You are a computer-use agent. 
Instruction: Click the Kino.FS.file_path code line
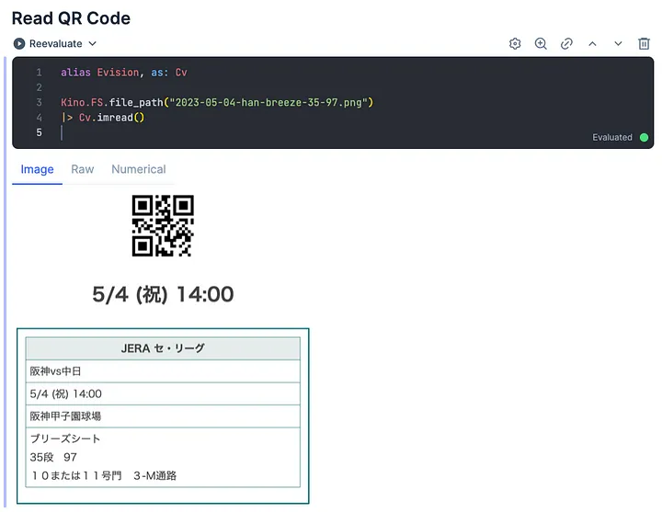click(217, 102)
